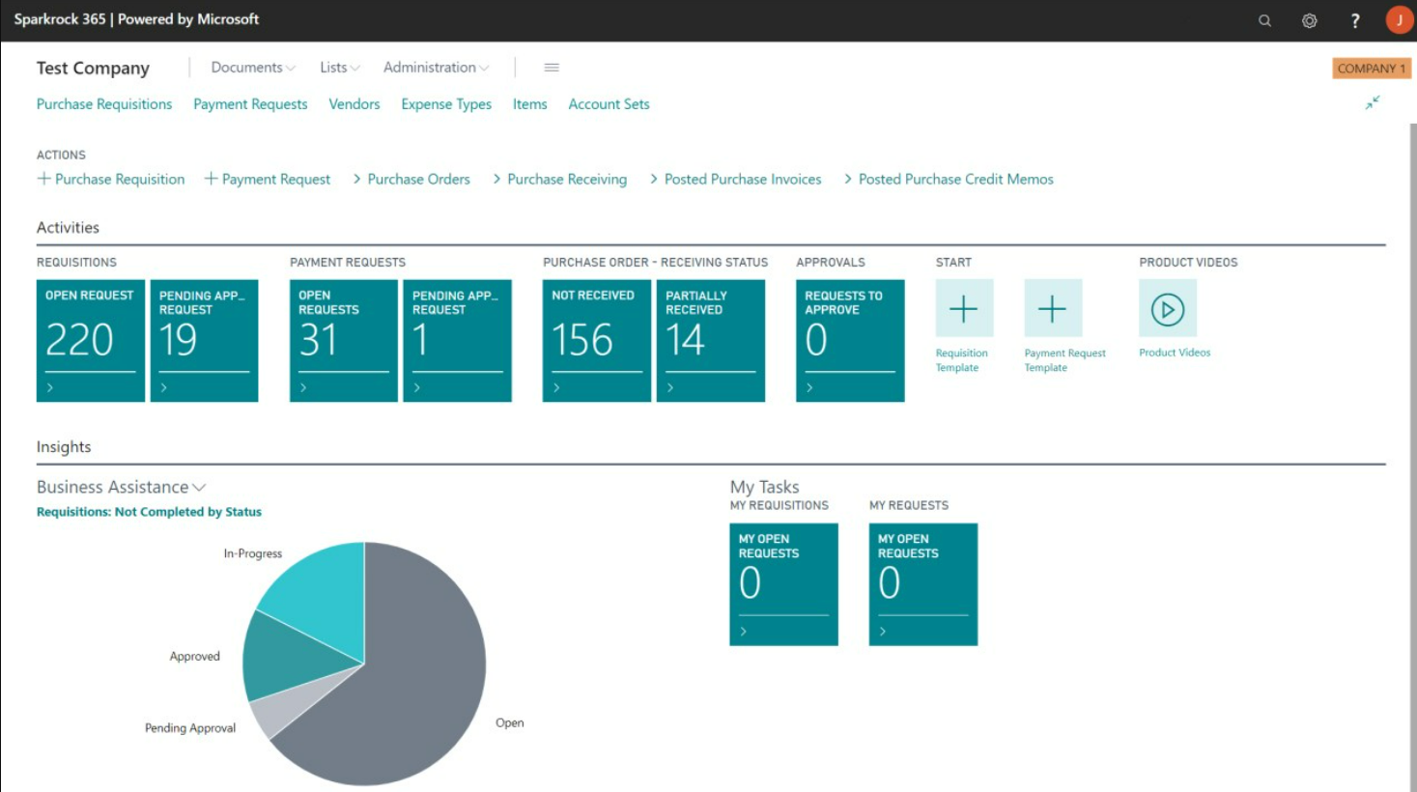Go to Payment Requests page
This screenshot has width=1417, height=792.
tap(250, 104)
